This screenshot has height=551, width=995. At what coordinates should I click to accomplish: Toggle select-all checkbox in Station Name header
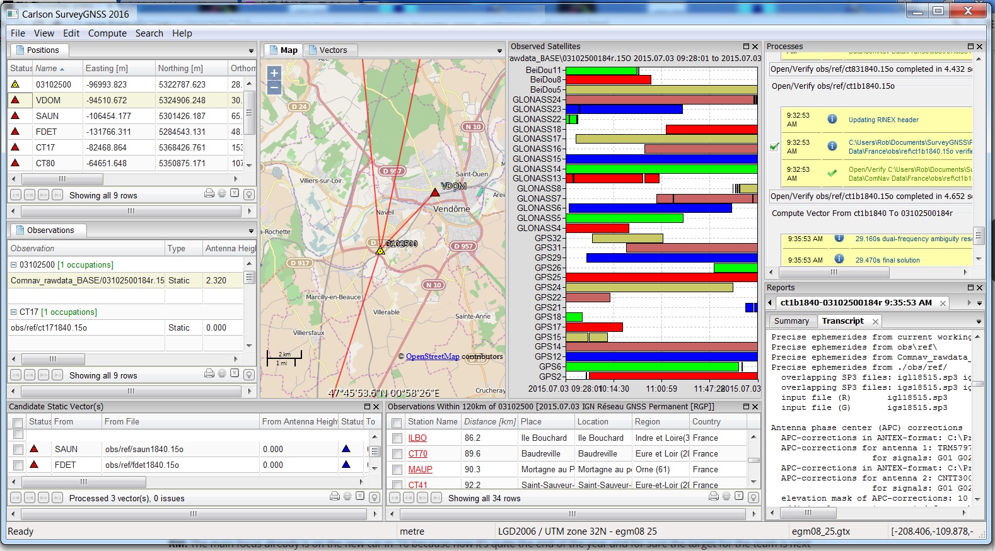397,423
